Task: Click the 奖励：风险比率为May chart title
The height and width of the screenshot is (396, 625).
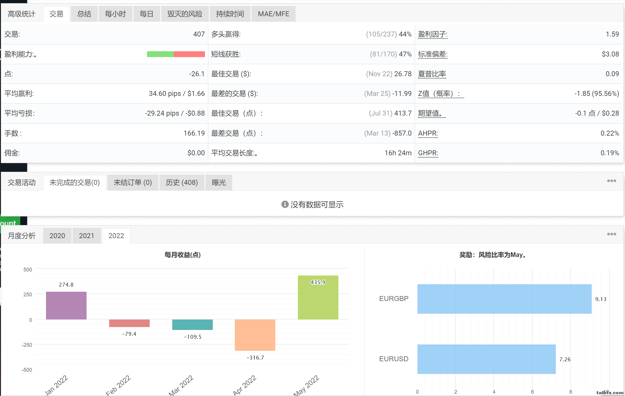Action: (493, 255)
